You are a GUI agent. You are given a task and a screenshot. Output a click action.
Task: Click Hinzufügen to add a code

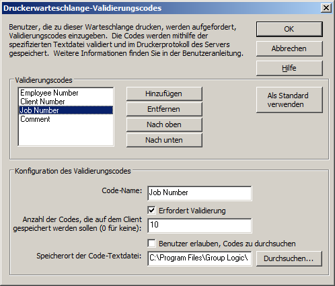164,94
